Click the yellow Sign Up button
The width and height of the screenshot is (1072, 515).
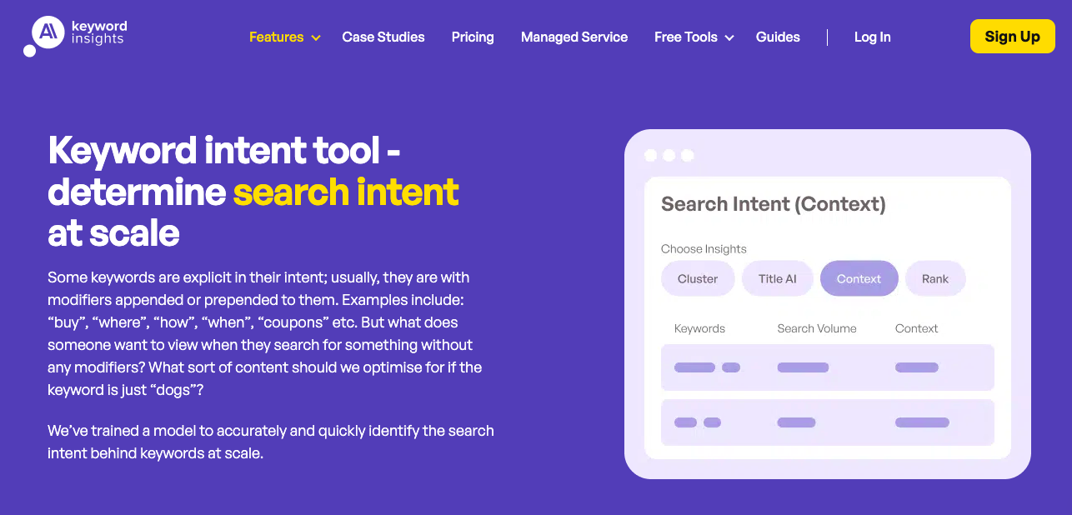[x=1013, y=37]
